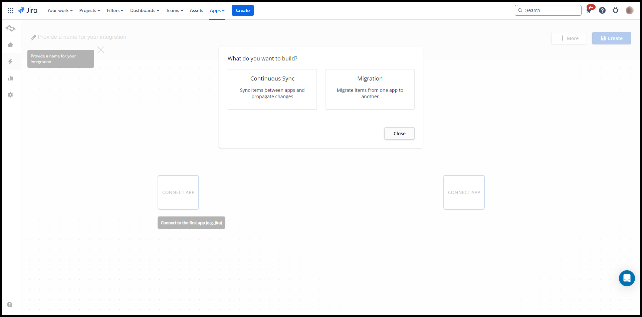Viewport: 642px width, 317px height.
Task: Open the Apps menu
Action: pos(217,10)
